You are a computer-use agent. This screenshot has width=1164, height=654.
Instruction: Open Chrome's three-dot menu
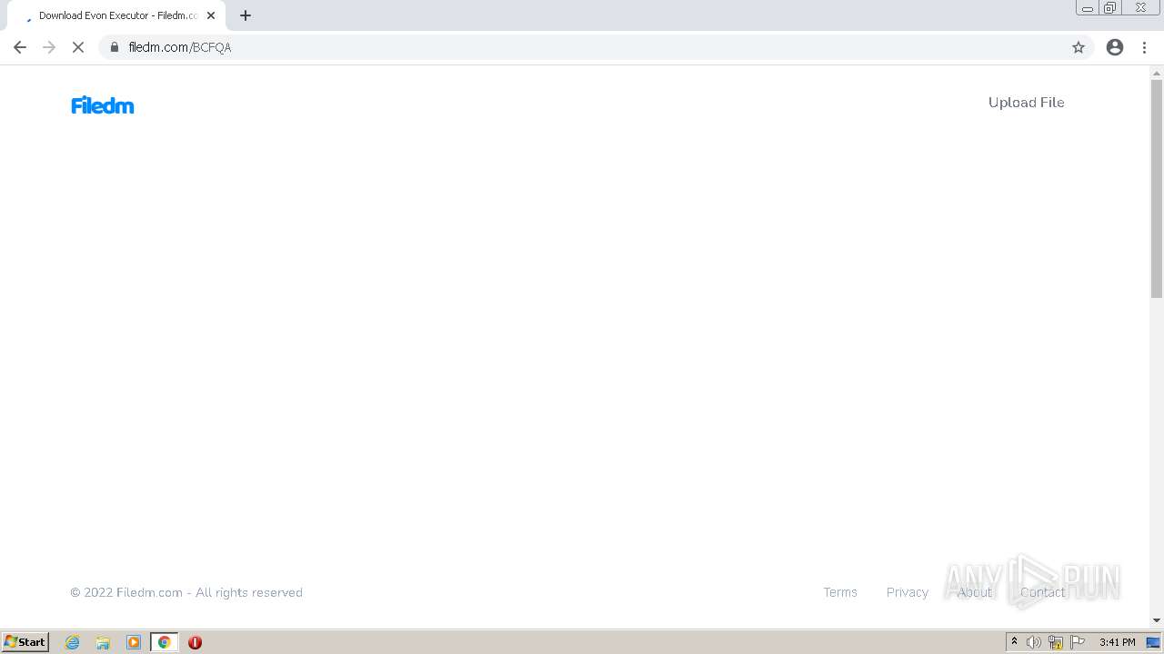pos(1144,47)
